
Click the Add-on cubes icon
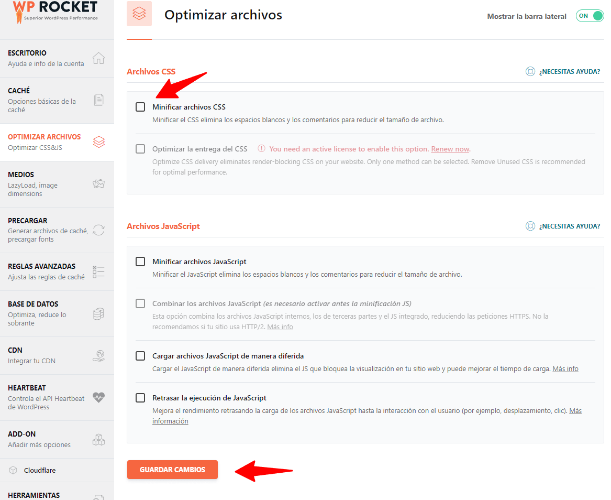[98, 440]
